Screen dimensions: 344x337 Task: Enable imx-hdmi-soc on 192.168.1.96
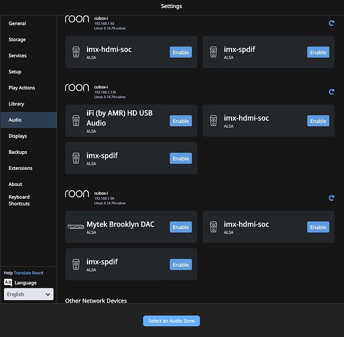(318, 227)
